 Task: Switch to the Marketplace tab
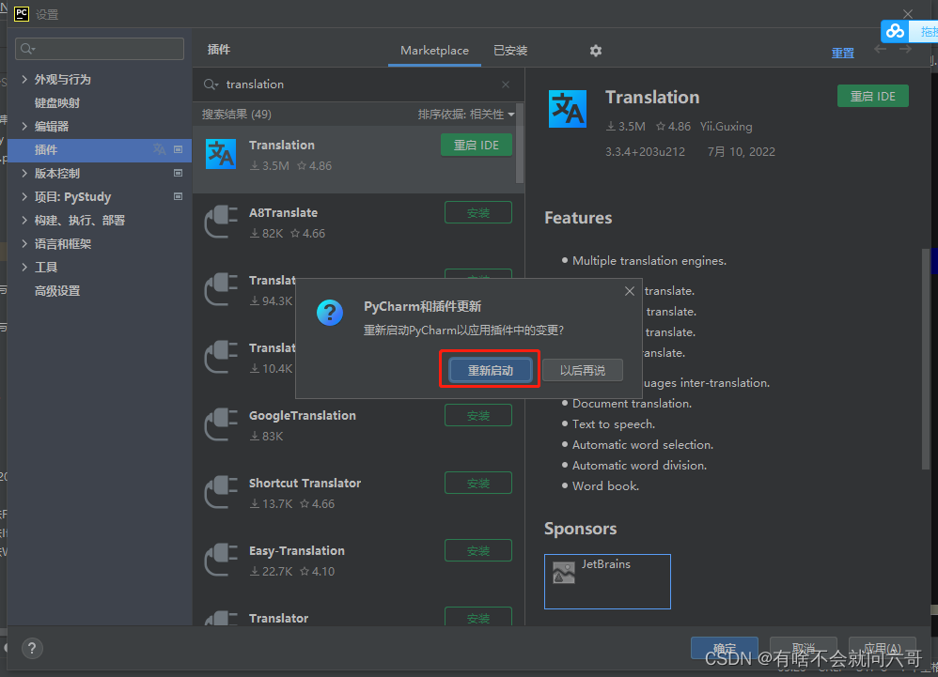point(434,51)
